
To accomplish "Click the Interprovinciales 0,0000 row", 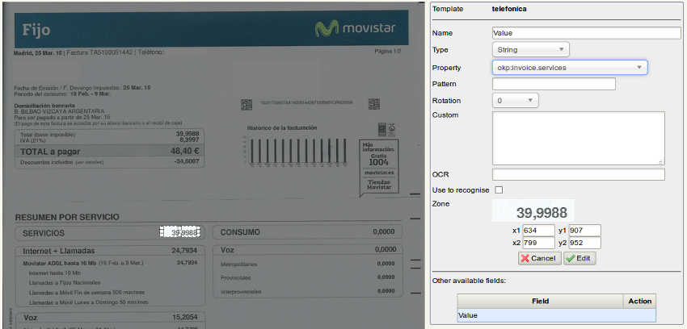I will pyautogui.click(x=307, y=291).
